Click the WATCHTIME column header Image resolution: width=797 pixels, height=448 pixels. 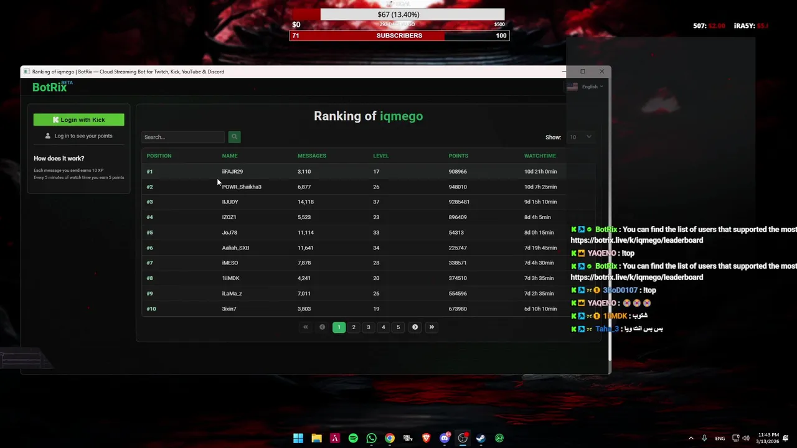(x=540, y=156)
